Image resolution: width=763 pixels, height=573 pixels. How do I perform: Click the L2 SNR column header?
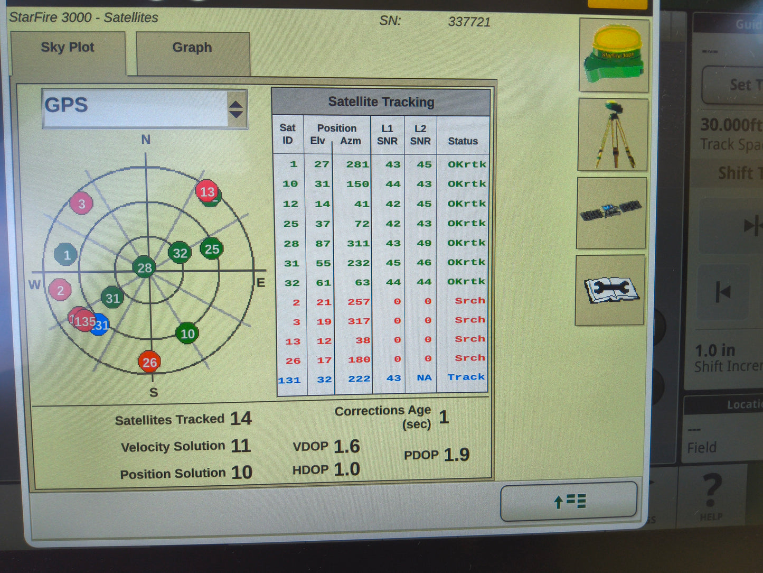pos(420,135)
